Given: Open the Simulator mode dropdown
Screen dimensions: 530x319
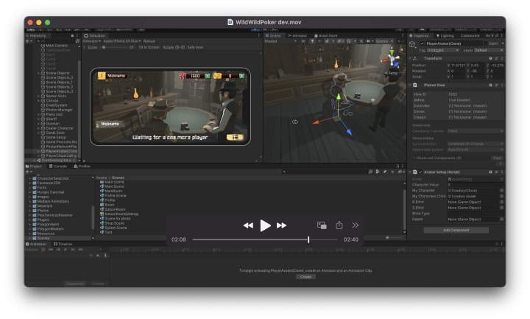Looking at the screenshot, I should 91,41.
